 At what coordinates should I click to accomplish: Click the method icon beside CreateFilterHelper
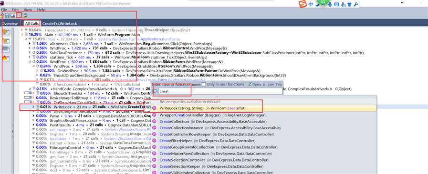[155, 141]
